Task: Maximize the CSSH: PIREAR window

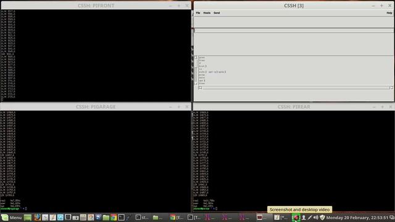Action: point(383,107)
